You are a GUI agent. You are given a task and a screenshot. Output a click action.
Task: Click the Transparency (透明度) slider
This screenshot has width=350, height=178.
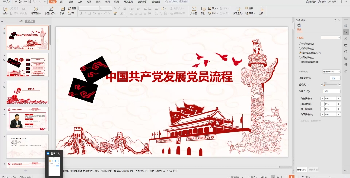click(x=330, y=85)
